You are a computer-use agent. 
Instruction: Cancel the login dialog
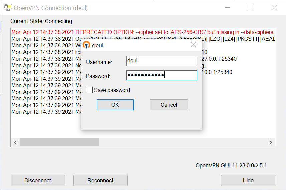tap(169, 105)
